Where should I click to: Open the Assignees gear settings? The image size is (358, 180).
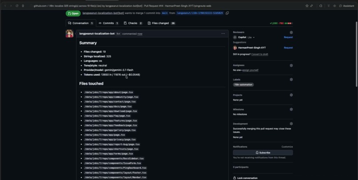(x=291, y=65)
